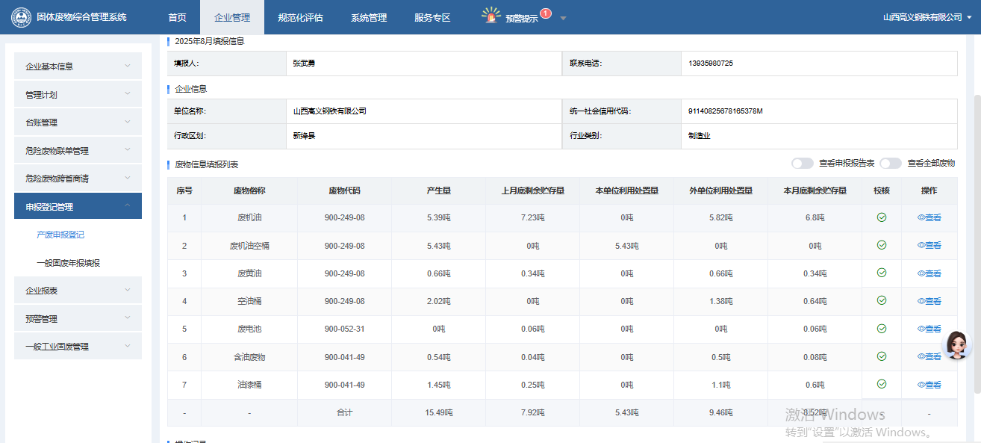Image resolution: width=981 pixels, height=443 pixels.
Task: Expand the 危险废物联单管理 sidebar menu
Action: click(x=78, y=150)
